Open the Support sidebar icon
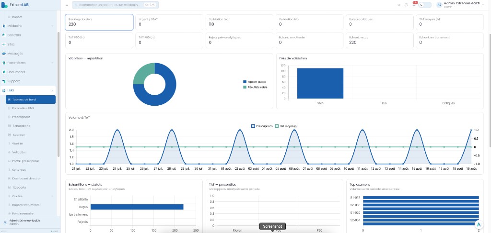Screen dimensions: 491x233 [4, 81]
